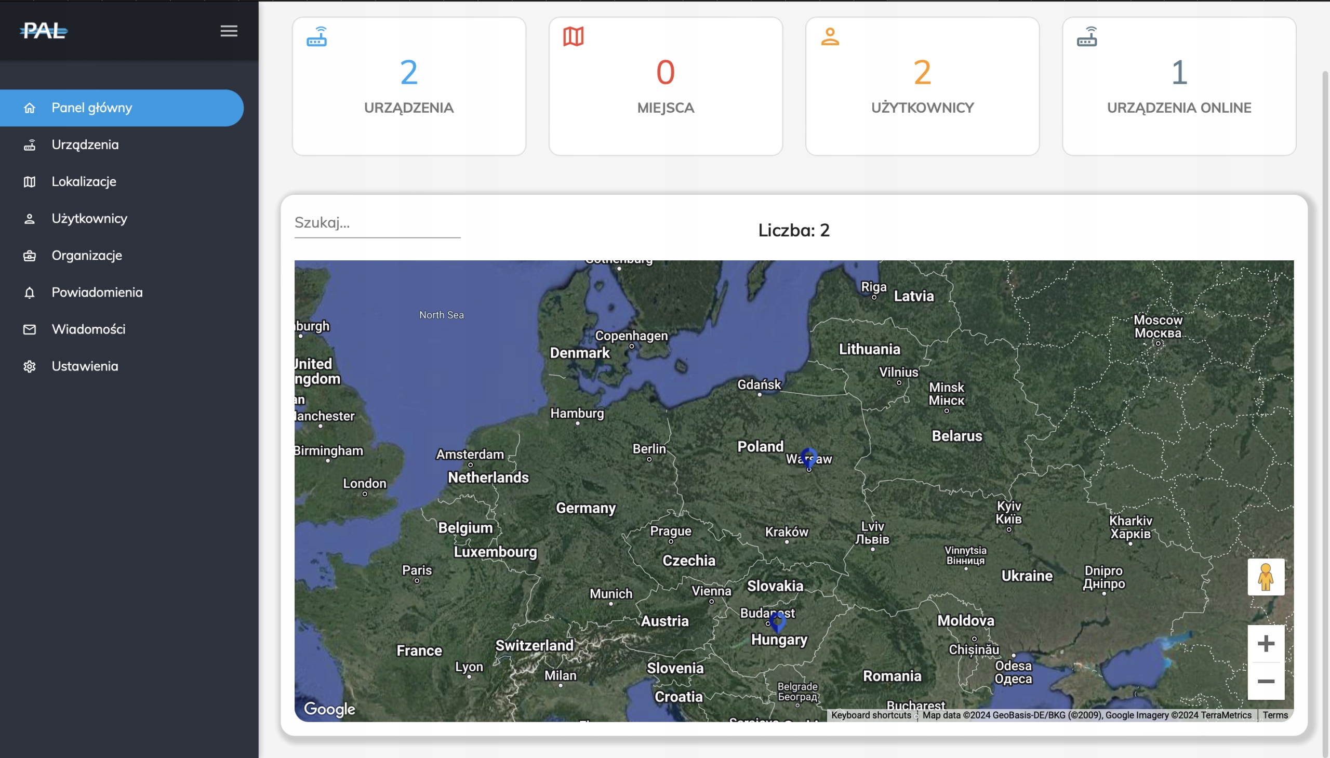Click Keyboard shortcuts on the map
This screenshot has width=1330, height=758.
click(x=870, y=715)
